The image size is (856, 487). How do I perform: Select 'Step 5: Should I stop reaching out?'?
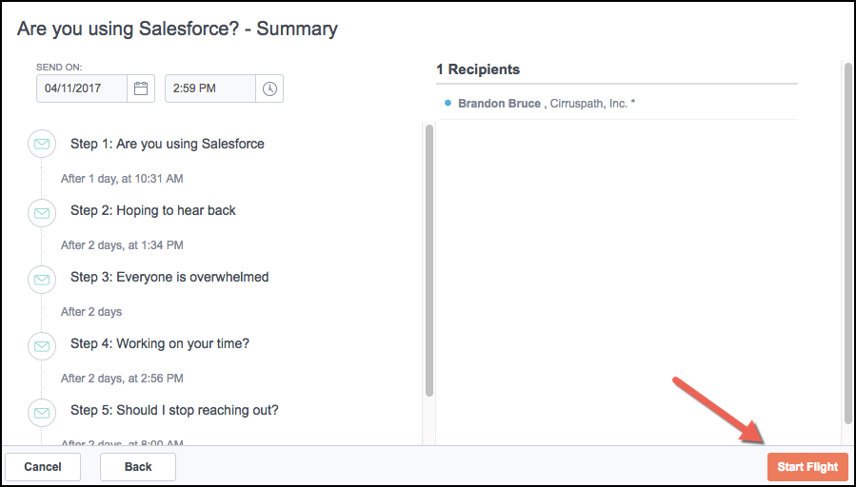tap(174, 410)
